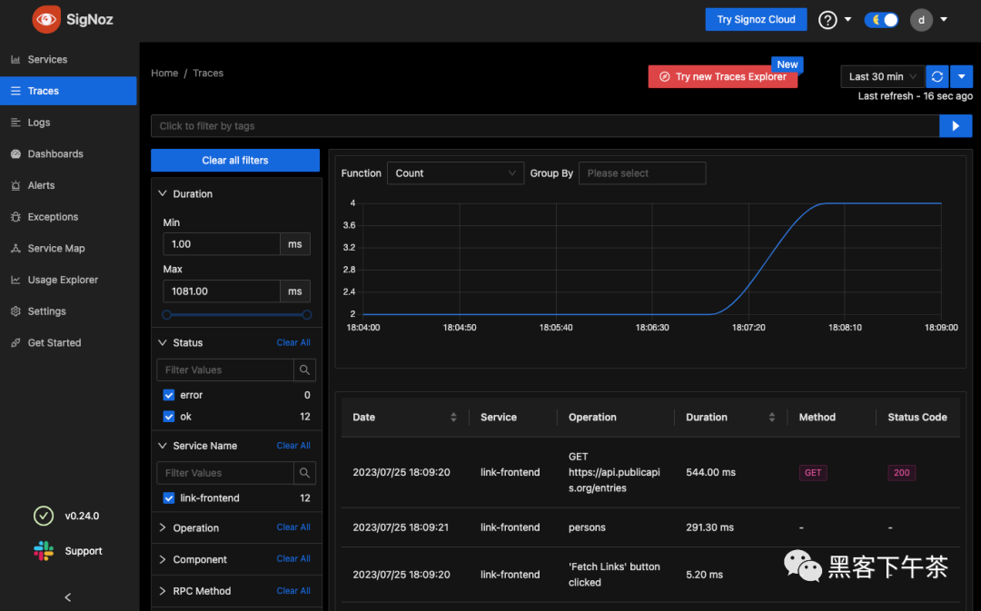This screenshot has width=981, height=611.
Task: Open Support via the Slack icon
Action: click(44, 551)
